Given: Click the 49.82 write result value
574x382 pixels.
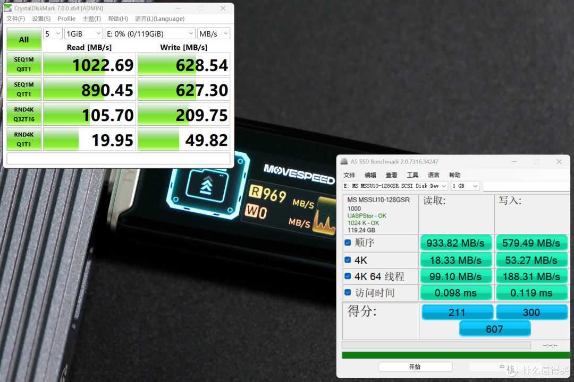Looking at the screenshot, I should pyautogui.click(x=184, y=140).
